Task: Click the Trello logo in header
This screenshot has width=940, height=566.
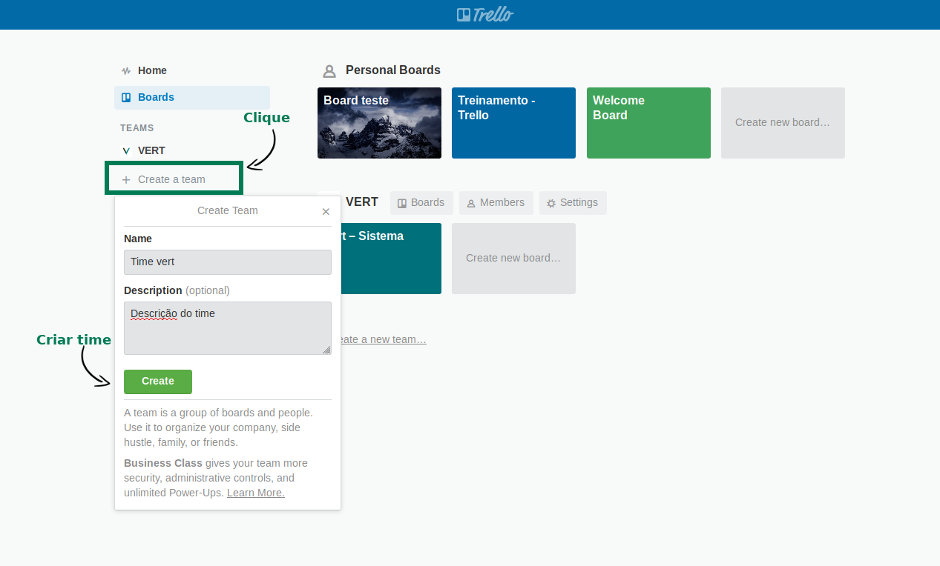Action: (x=485, y=14)
